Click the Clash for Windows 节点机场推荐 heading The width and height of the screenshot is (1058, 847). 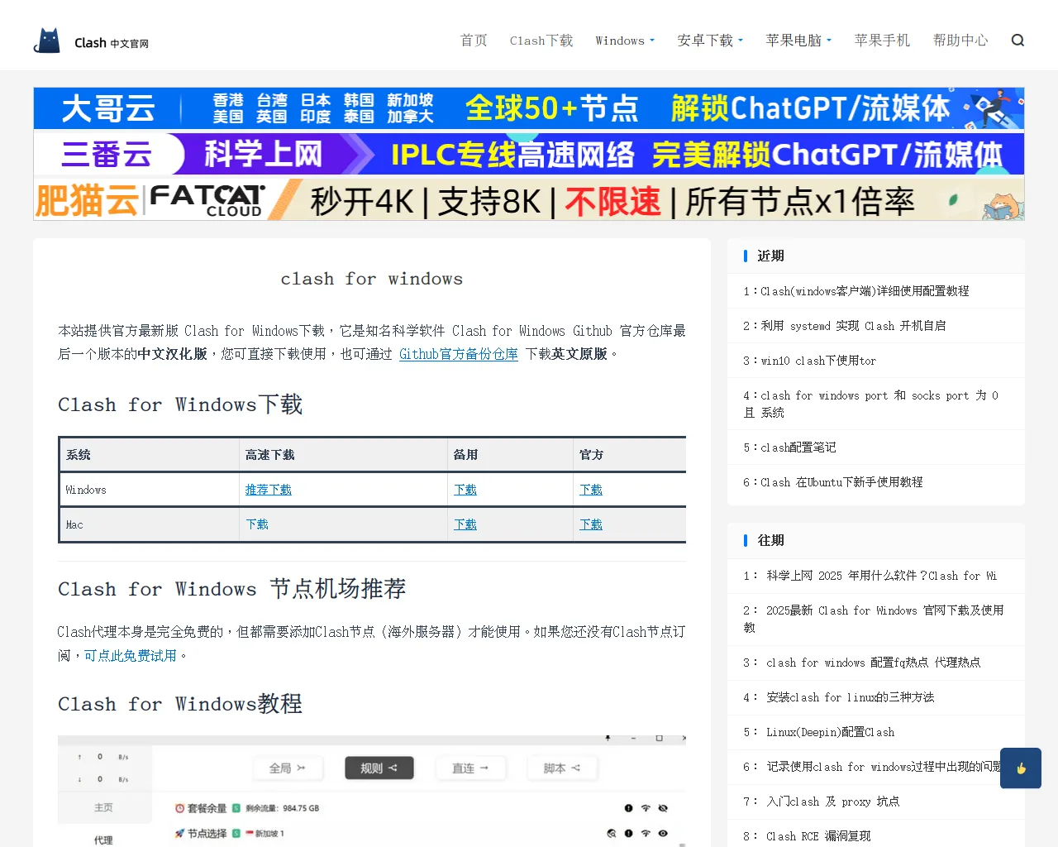pos(231,589)
